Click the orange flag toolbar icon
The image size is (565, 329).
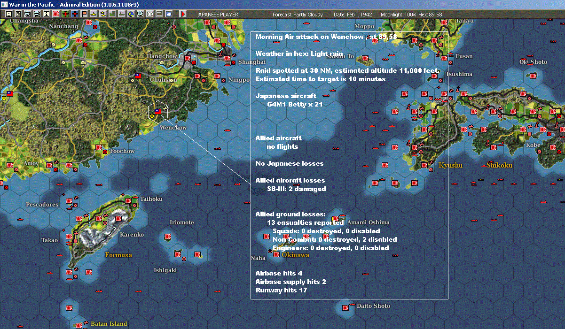[84, 14]
